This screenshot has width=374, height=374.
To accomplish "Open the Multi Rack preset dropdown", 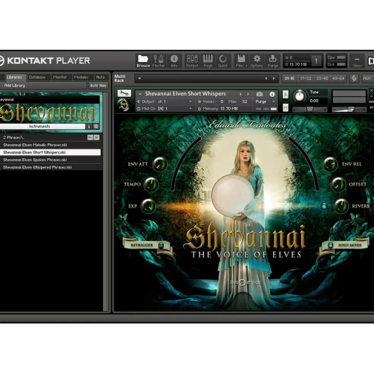I will (x=139, y=78).
